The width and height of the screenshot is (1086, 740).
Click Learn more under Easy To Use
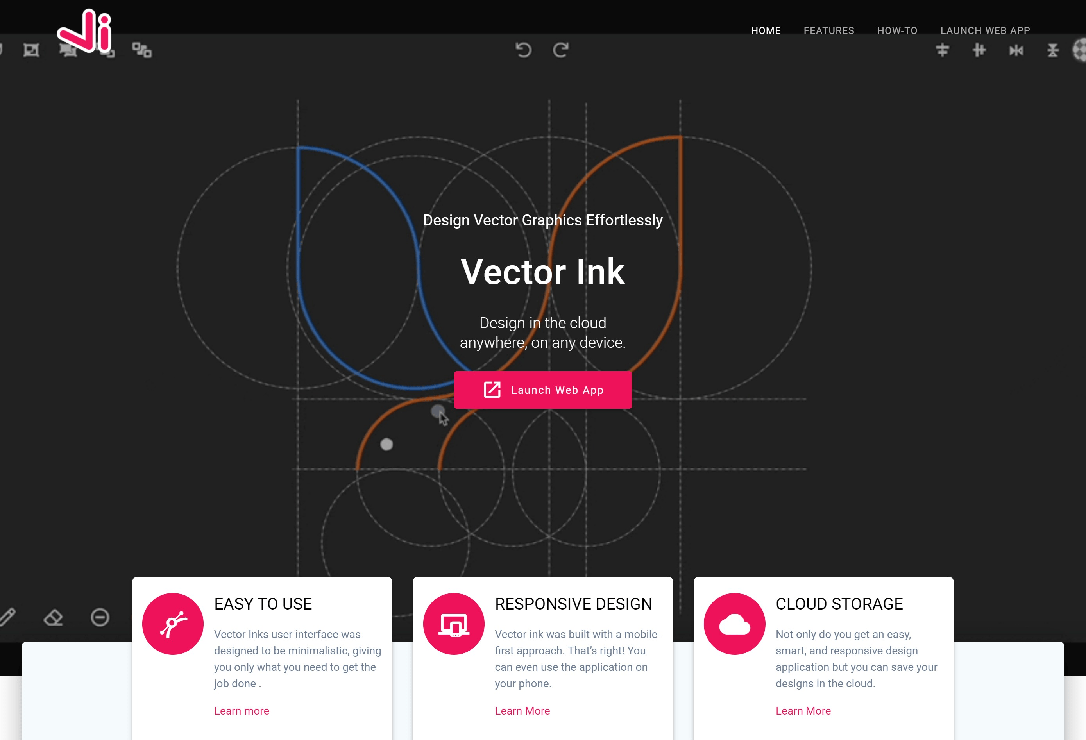242,710
